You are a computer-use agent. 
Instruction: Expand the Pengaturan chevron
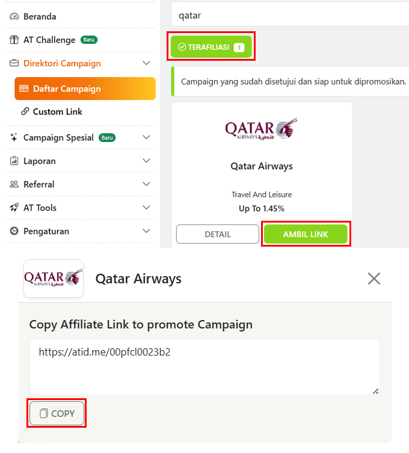(146, 232)
